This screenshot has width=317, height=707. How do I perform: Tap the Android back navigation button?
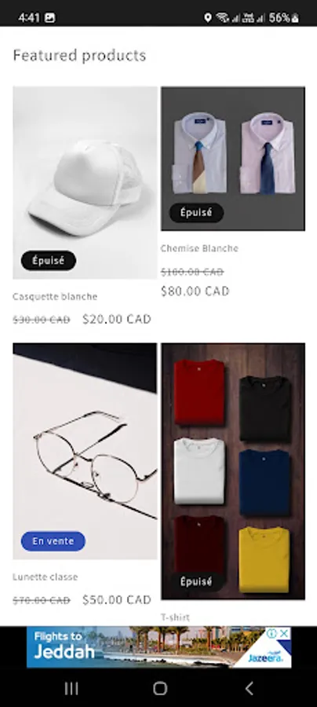tap(249, 688)
